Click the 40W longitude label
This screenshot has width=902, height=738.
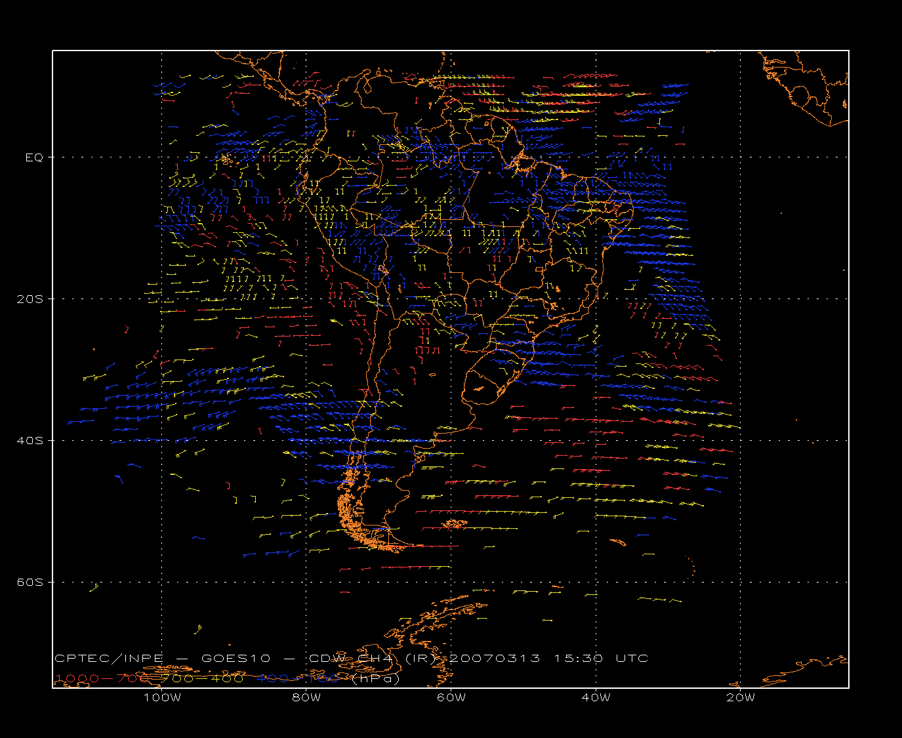pos(596,697)
